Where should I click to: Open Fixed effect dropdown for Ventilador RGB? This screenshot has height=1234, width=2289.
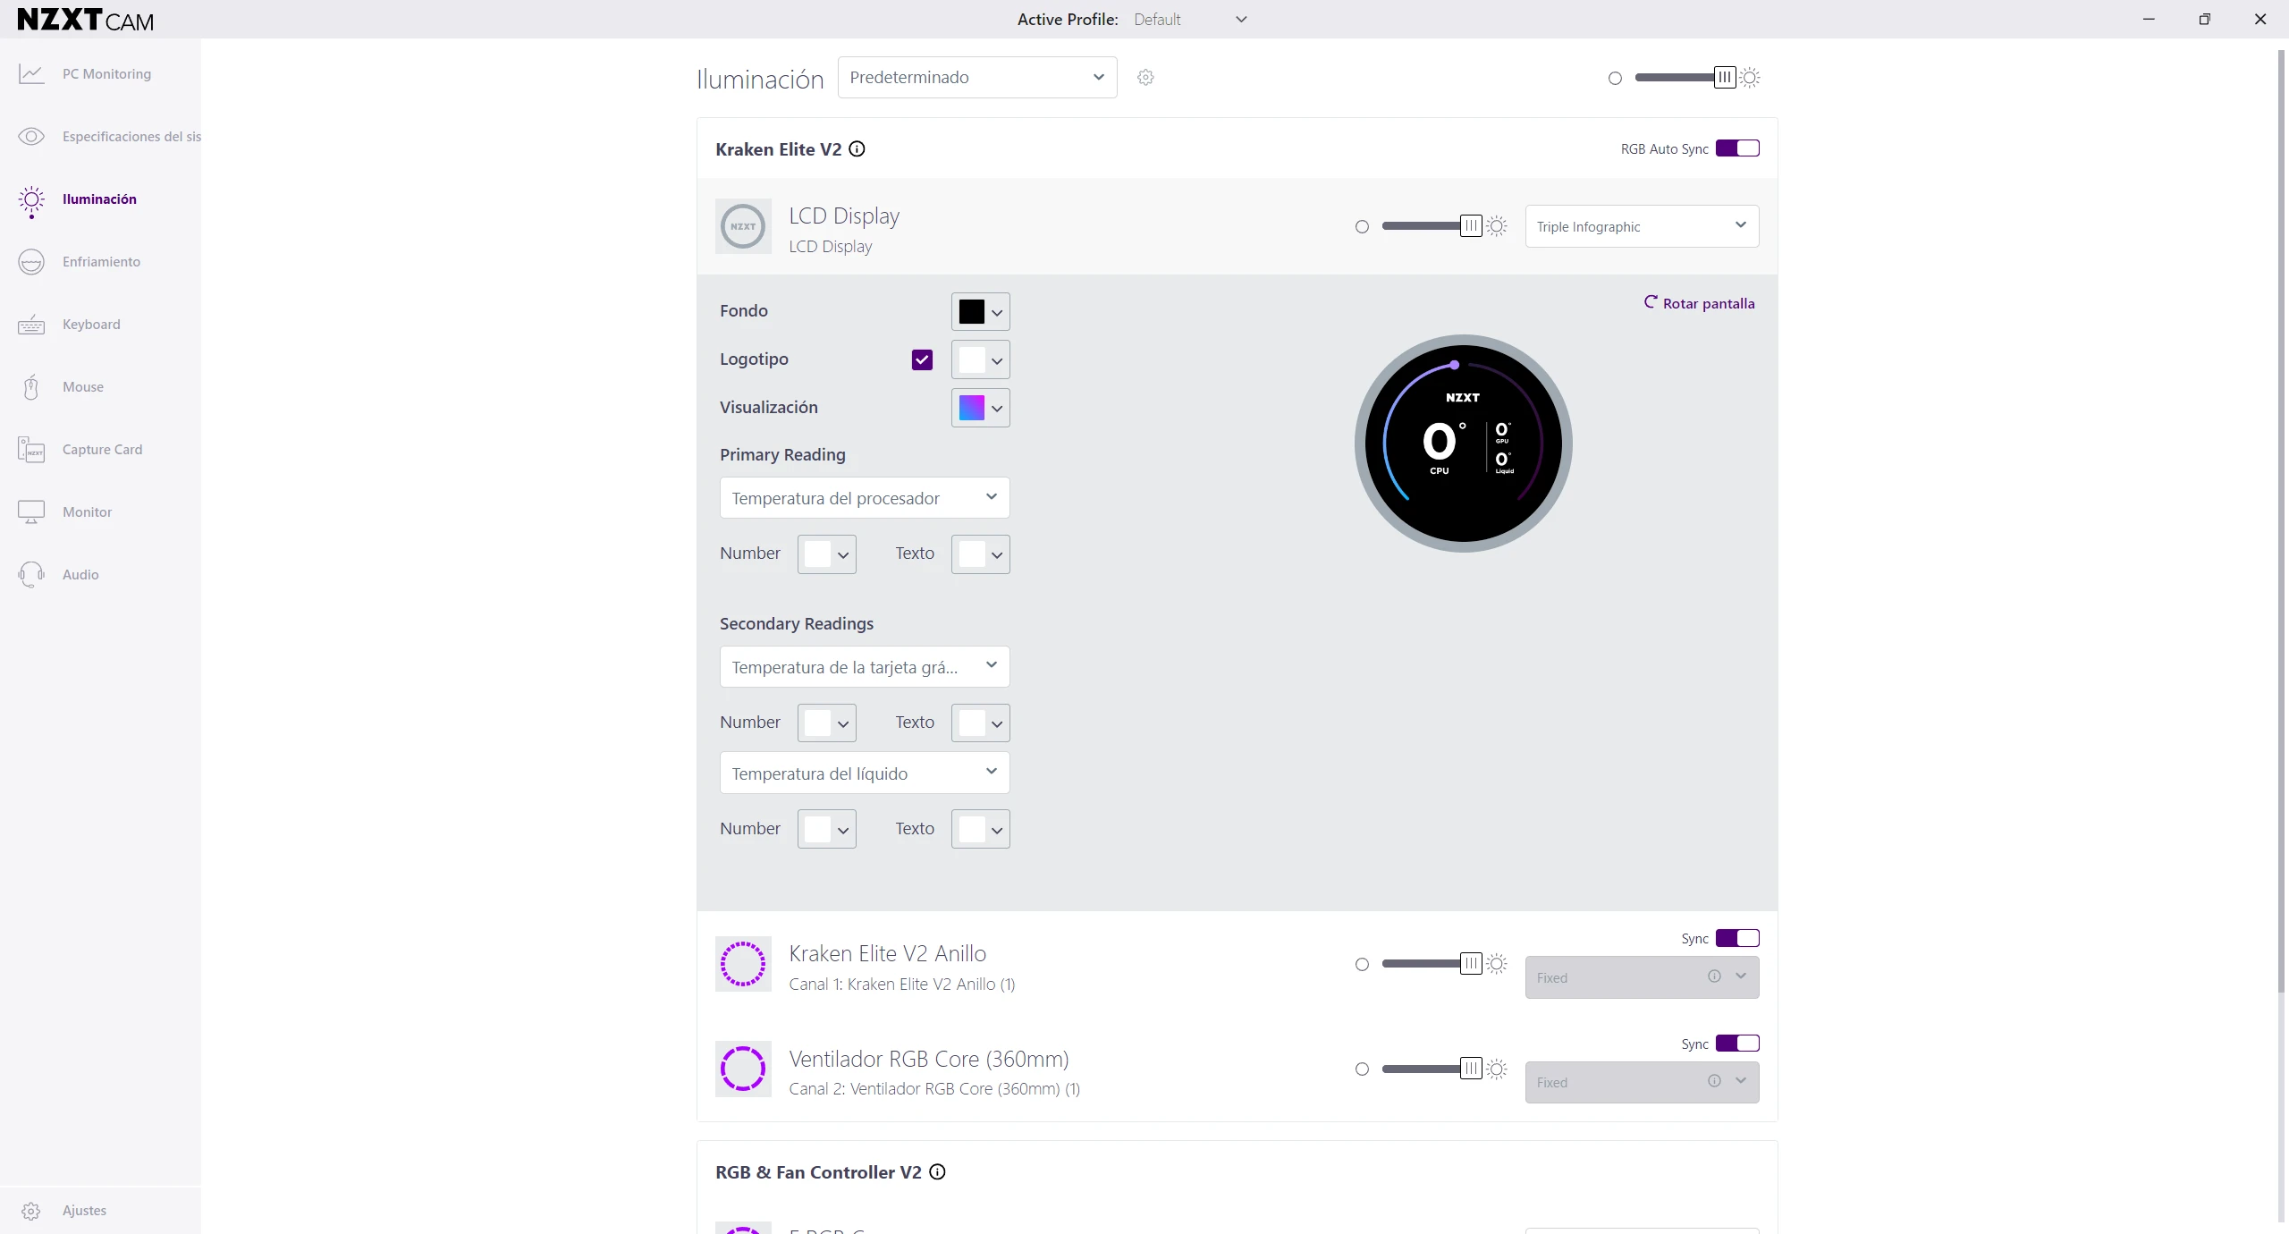point(1642,1082)
